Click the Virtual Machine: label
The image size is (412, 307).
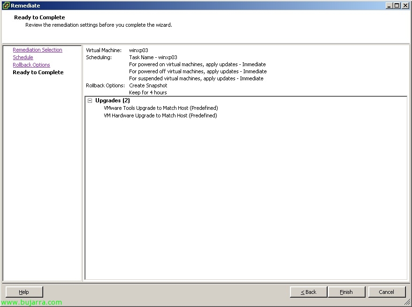[104, 50]
